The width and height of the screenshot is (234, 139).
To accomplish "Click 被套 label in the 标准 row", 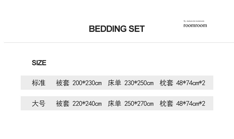I will tap(63, 83).
